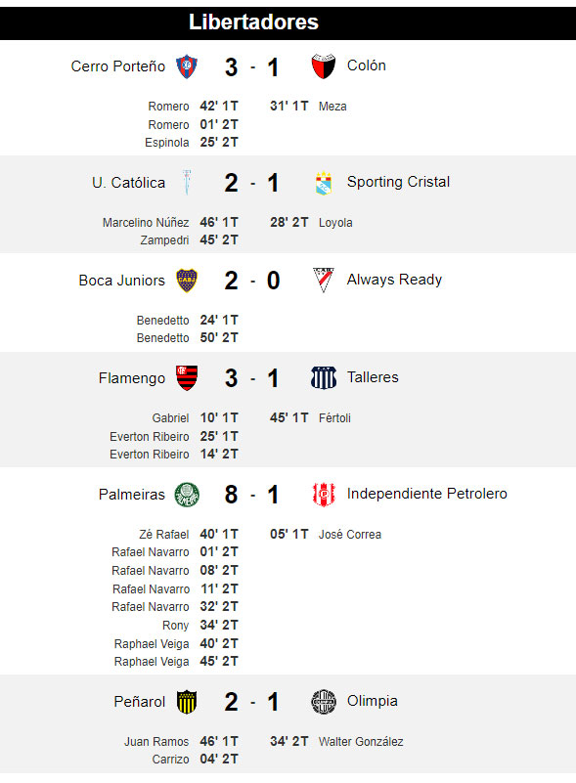Click the Sporting Cristal team name

coord(398,182)
